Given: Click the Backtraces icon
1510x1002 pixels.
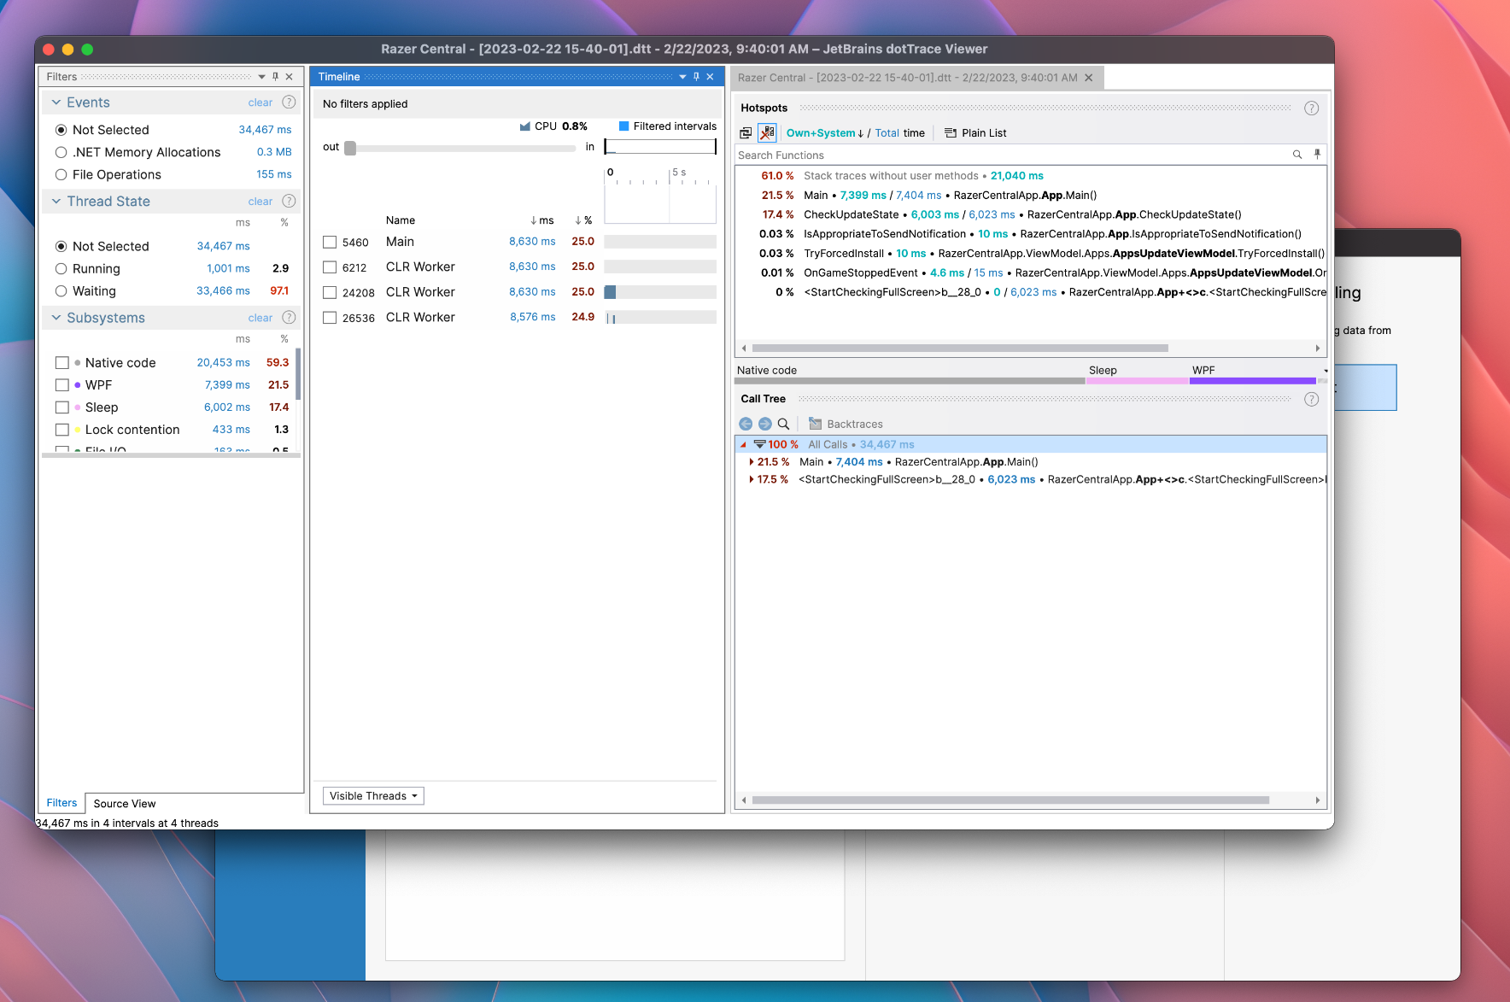Looking at the screenshot, I should [815, 424].
